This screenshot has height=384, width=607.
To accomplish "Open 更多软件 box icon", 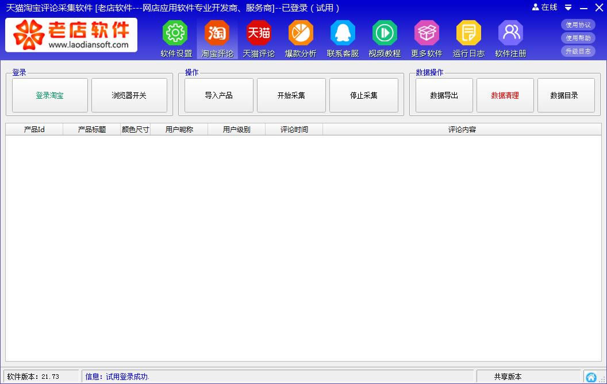I will click(427, 33).
